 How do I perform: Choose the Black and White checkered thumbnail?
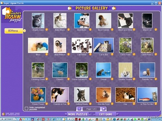pyautogui.click(x=125, y=21)
